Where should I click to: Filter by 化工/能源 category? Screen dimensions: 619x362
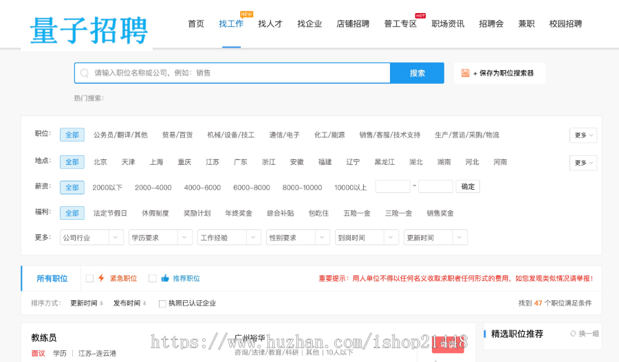[x=329, y=135]
